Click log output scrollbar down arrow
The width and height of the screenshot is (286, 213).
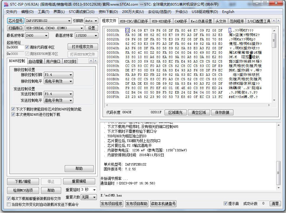(279, 188)
